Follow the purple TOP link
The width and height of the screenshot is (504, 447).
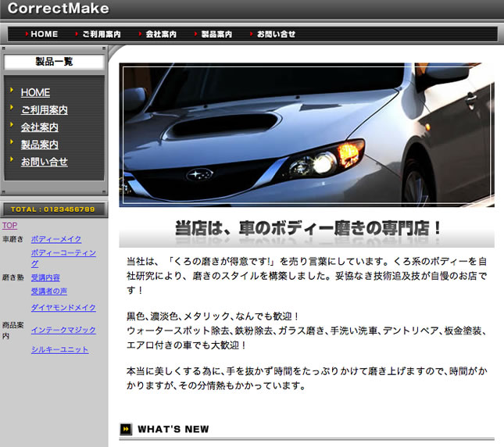click(x=9, y=225)
